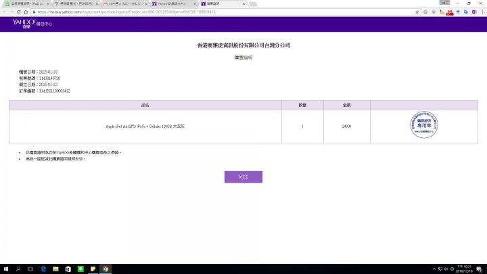Viewport: 487px width, 274px height.
Task: Show hidden tray icons with the chevron
Action: tap(434, 269)
